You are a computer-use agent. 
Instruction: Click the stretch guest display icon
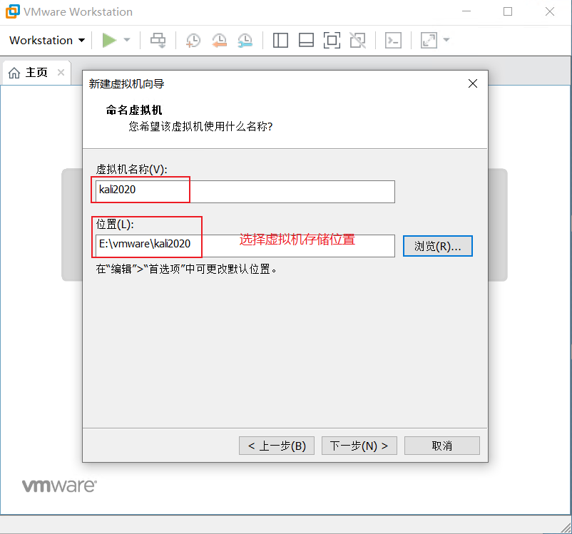[x=429, y=40]
